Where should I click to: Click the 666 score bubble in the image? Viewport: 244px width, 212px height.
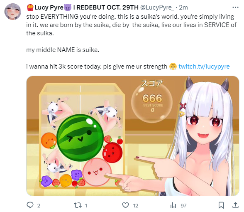[152, 101]
